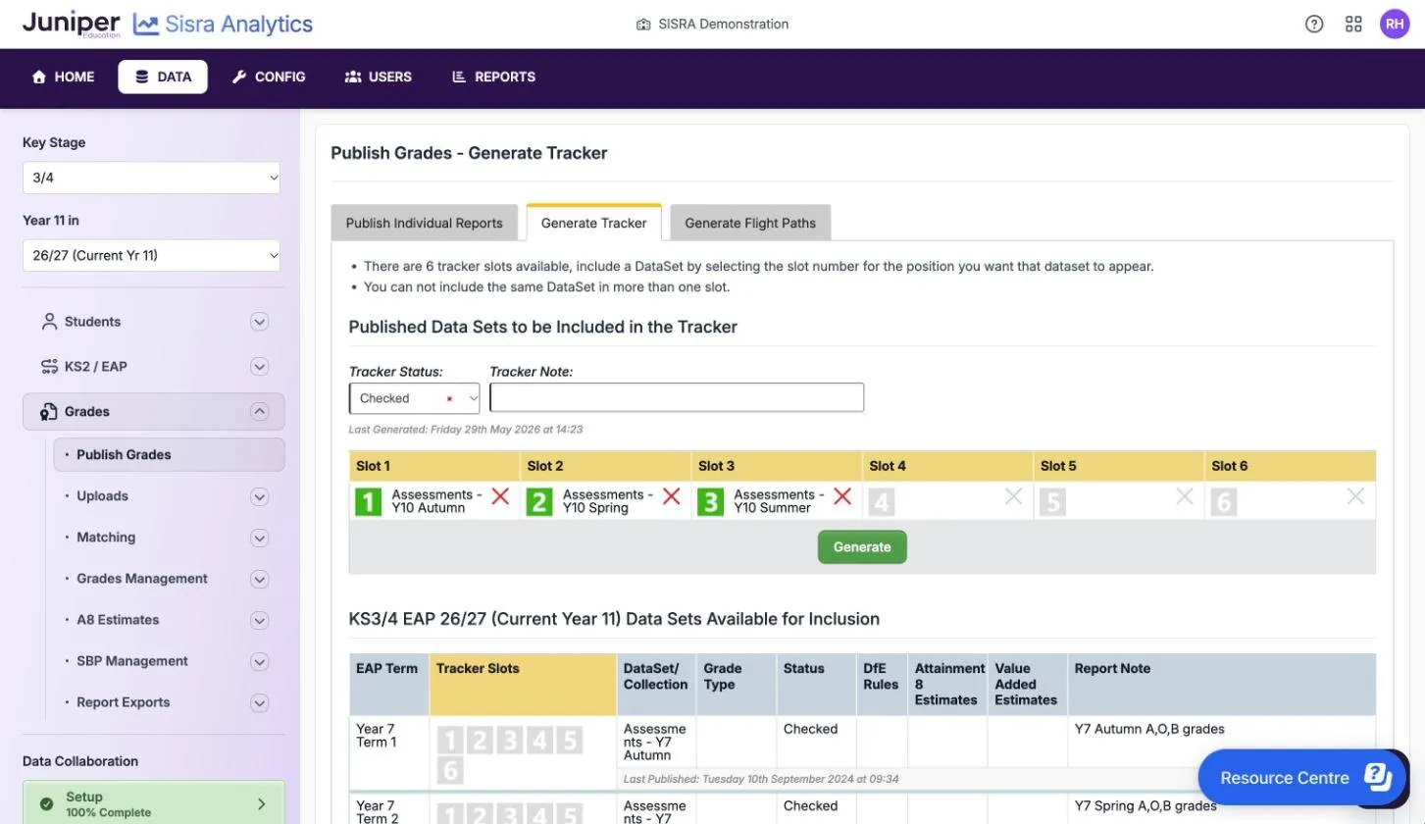Expand the KS2 / EAP sidebar section
1425x824 pixels.
[x=259, y=367]
